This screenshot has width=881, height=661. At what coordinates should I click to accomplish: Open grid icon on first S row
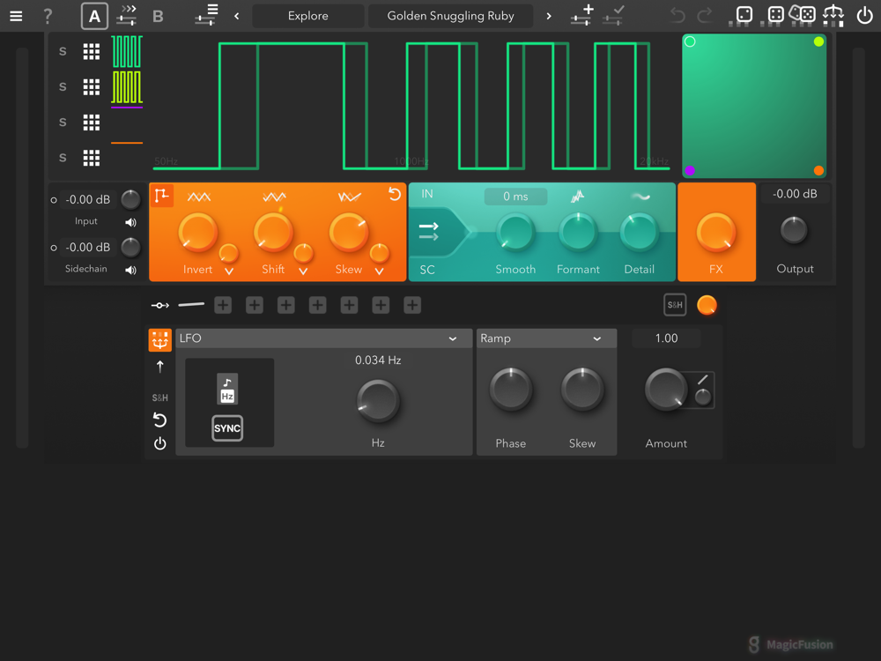coord(91,52)
